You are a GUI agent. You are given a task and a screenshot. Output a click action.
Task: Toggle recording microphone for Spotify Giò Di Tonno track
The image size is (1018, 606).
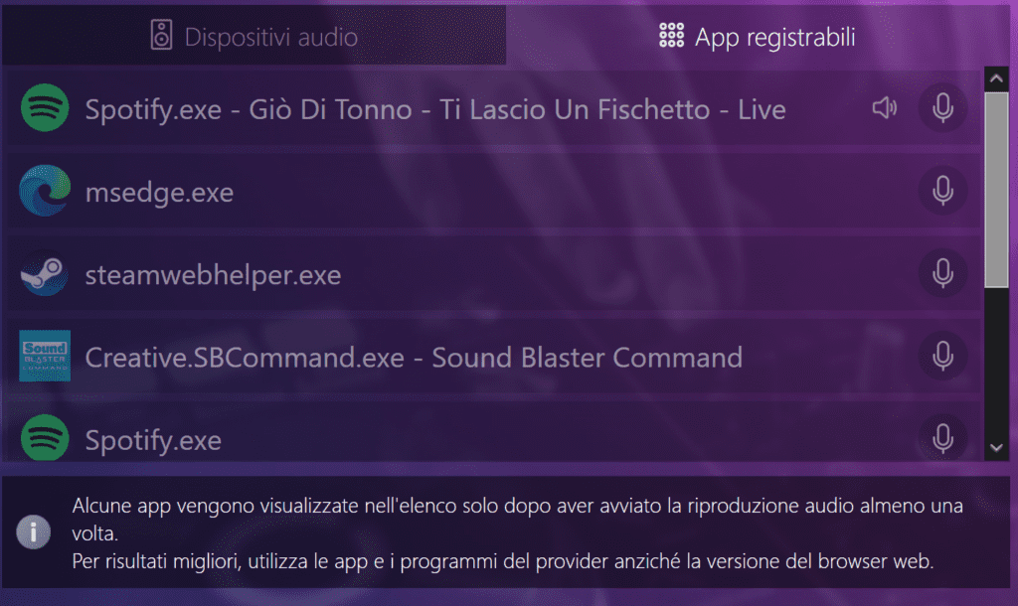942,107
